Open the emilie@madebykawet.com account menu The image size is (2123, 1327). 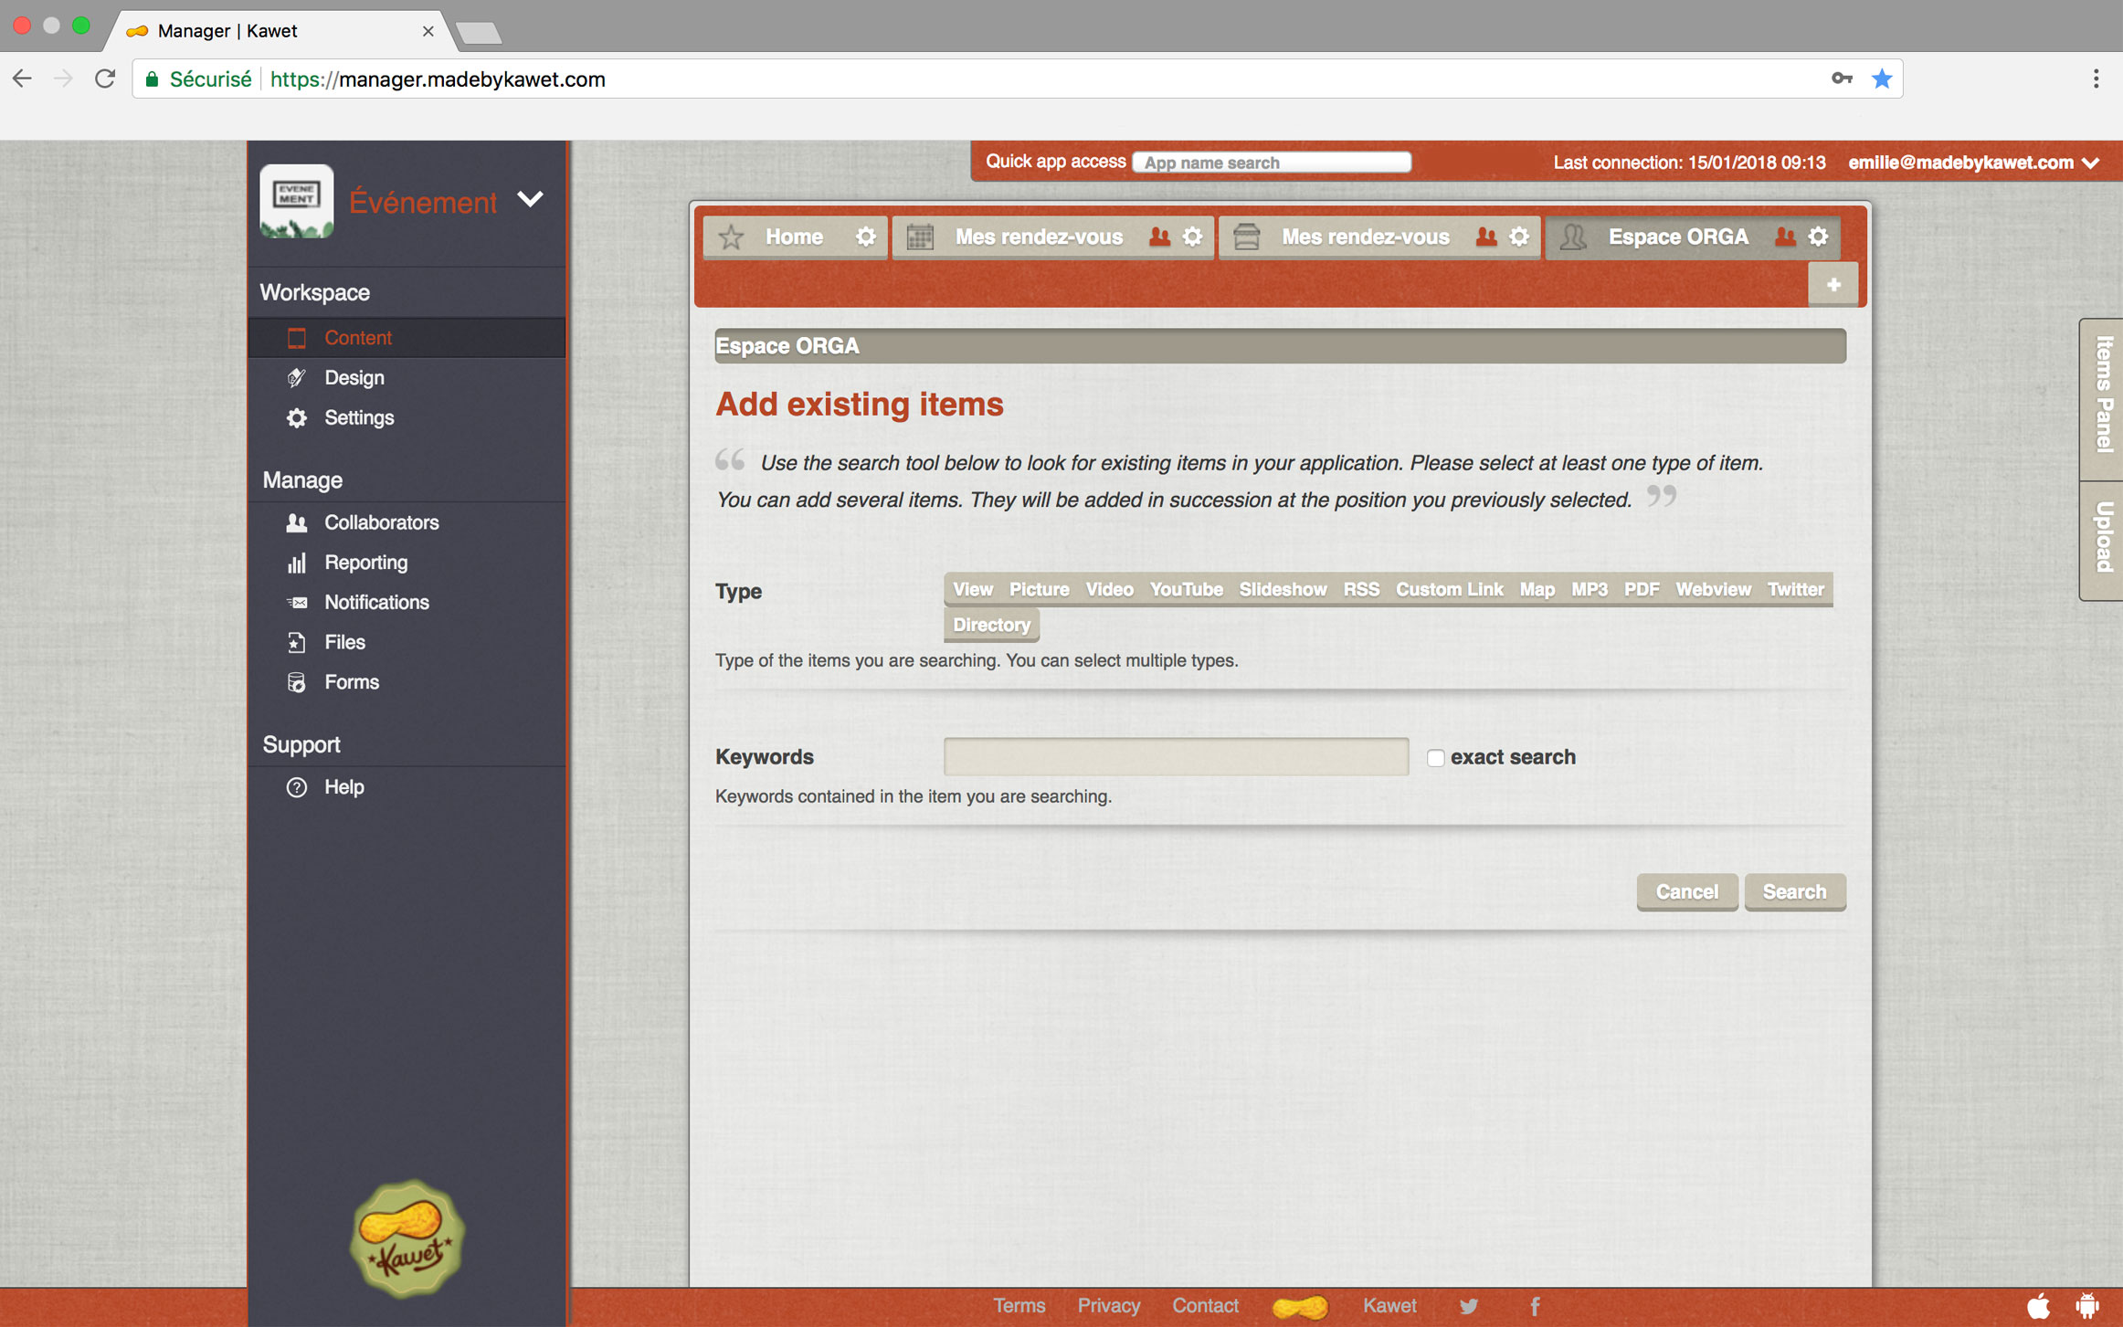pyautogui.click(x=1972, y=163)
